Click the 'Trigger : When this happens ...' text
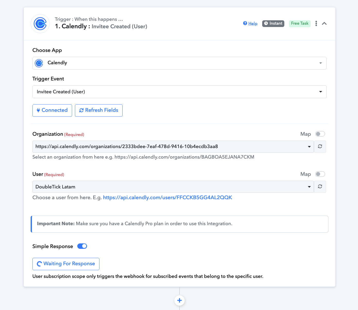 coord(89,19)
